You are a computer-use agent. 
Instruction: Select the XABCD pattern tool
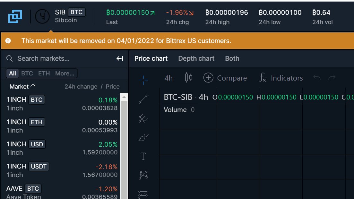pyautogui.click(x=143, y=175)
